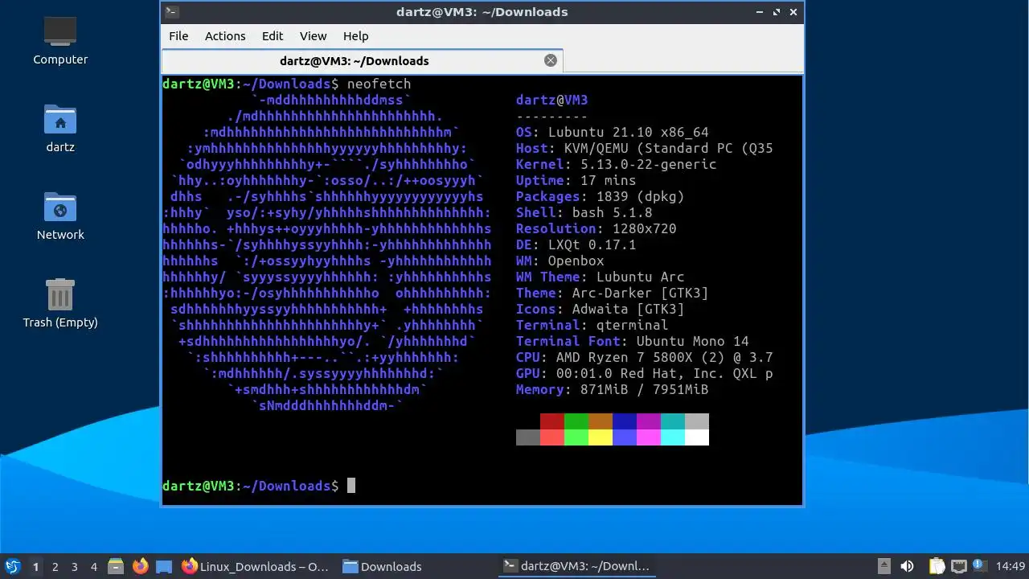The height and width of the screenshot is (579, 1029).
Task: Click the bright green color block
Action: (576, 437)
